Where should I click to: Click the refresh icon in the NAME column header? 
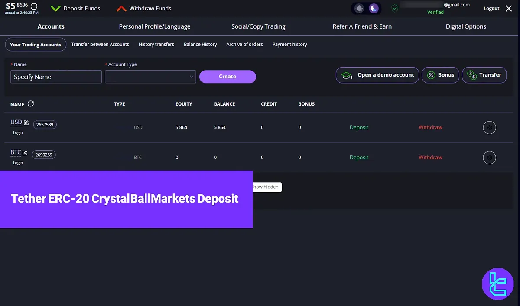pos(30,104)
